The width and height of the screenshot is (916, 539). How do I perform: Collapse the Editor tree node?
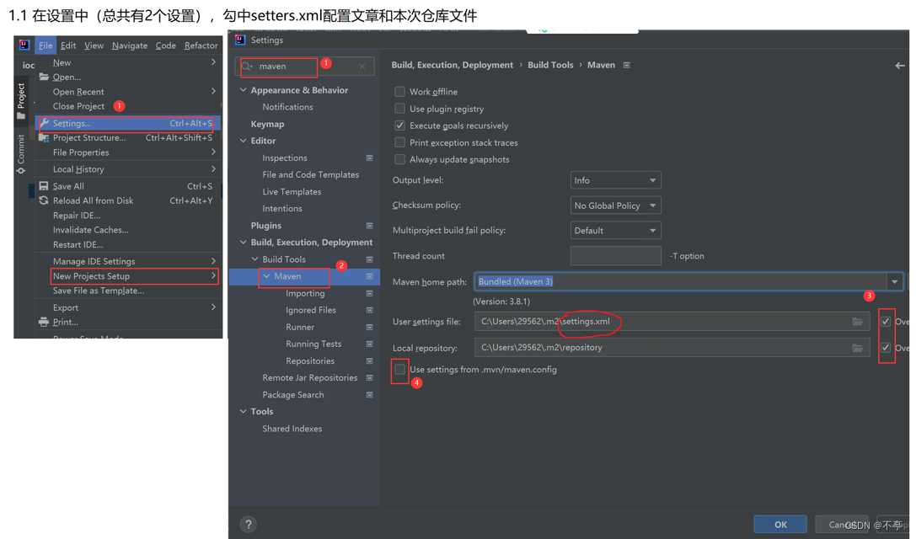coord(243,141)
